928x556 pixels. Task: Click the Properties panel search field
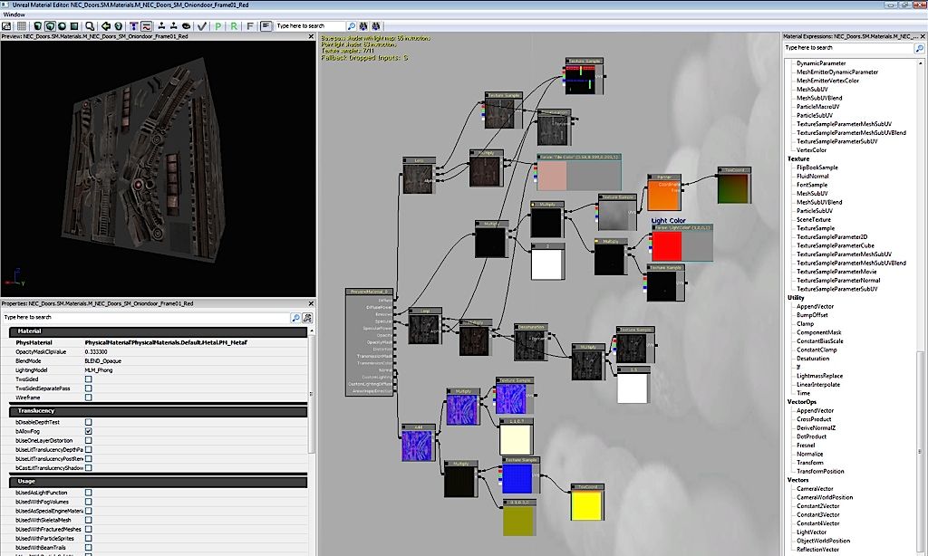click(146, 318)
